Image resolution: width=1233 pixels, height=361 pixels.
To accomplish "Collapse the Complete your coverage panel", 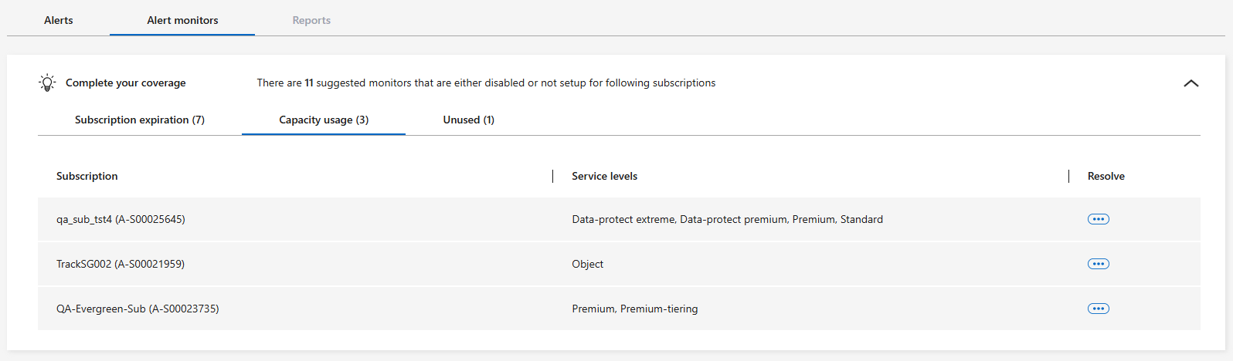I will [1191, 83].
